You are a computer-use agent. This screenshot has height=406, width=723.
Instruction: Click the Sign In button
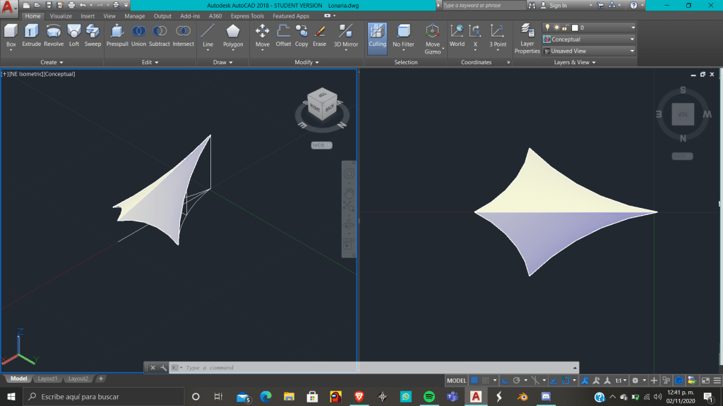(558, 6)
